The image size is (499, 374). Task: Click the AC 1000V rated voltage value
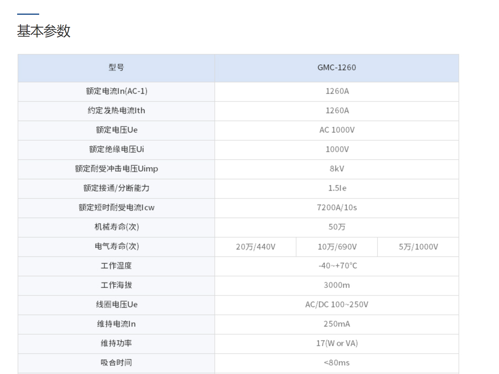click(x=337, y=130)
